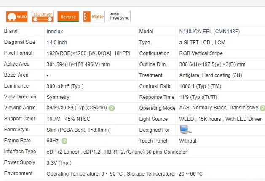
Task: Click the Response Time row label
Action: tap(157, 97)
